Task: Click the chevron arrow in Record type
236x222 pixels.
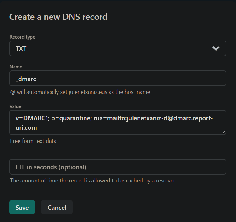Action: (x=216, y=48)
